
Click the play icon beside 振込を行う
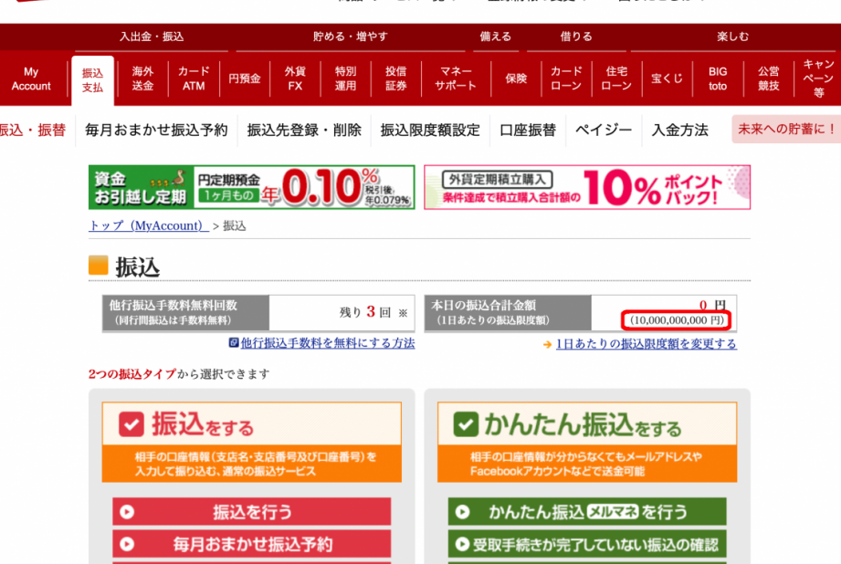pos(127,512)
